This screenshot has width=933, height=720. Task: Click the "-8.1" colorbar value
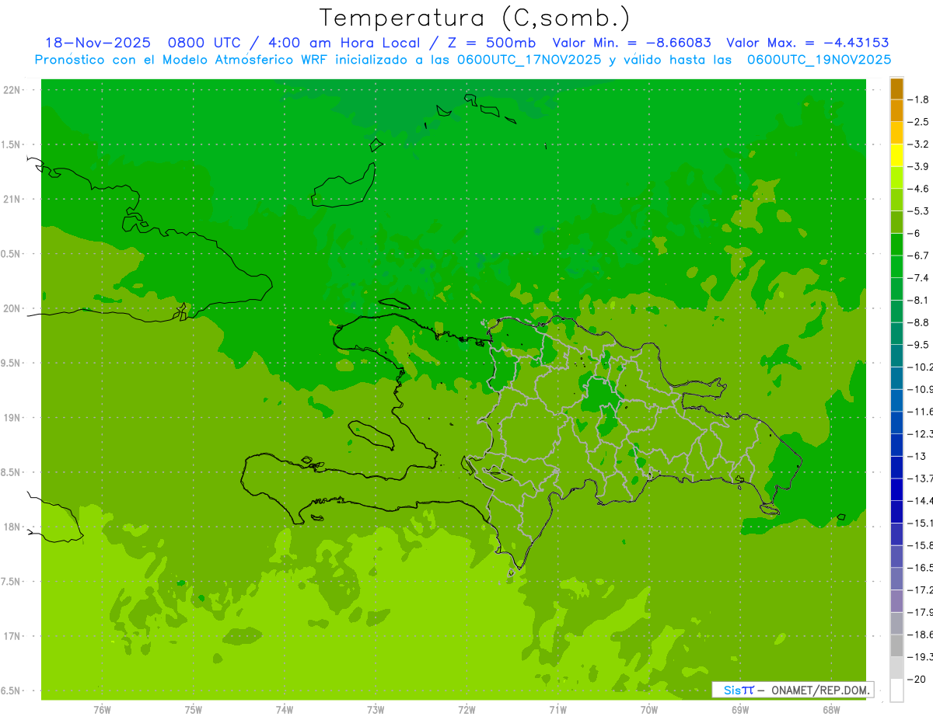(919, 300)
